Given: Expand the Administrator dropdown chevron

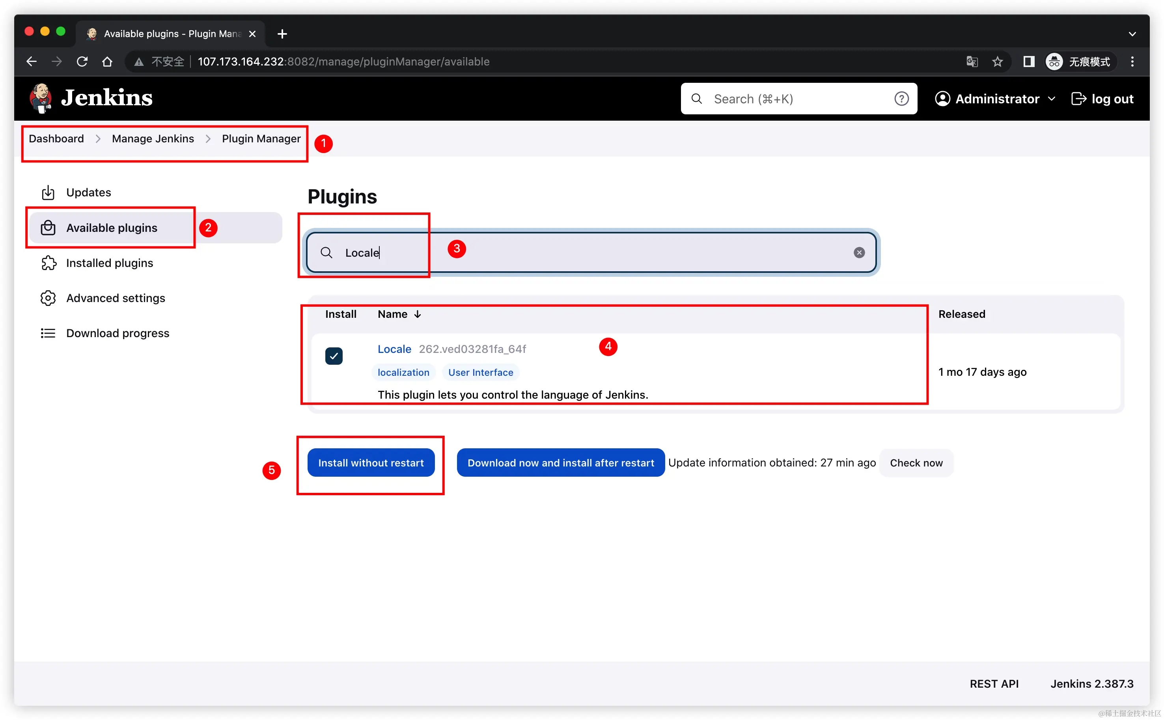Looking at the screenshot, I should pos(1051,99).
